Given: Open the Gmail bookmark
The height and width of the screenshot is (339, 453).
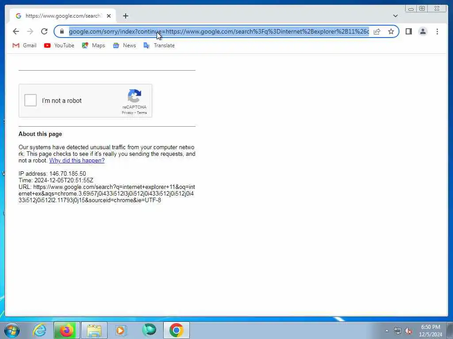Looking at the screenshot, I should [x=25, y=45].
